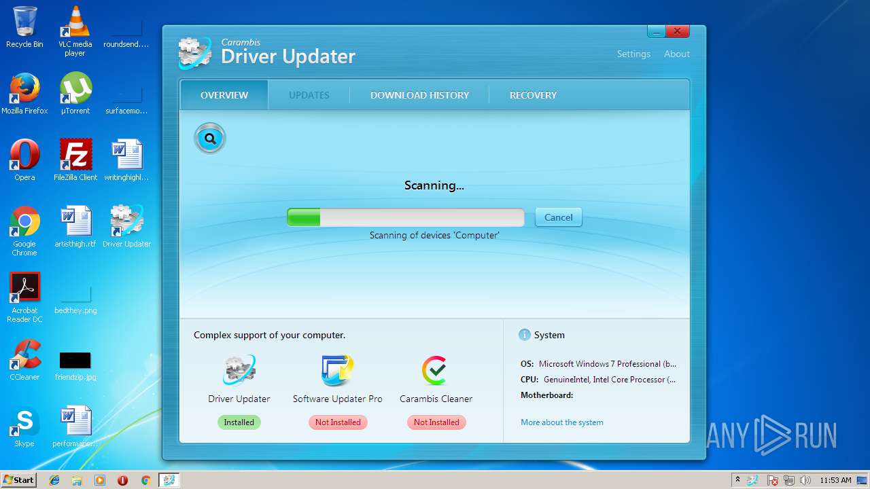870x489 pixels.
Task: Select the Driver Updater product icon
Action: pos(239,371)
